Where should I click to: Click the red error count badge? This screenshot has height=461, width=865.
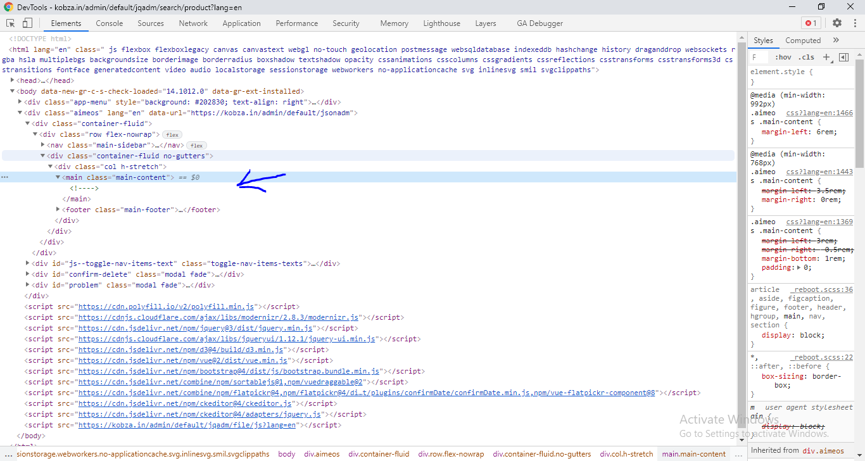coord(810,23)
